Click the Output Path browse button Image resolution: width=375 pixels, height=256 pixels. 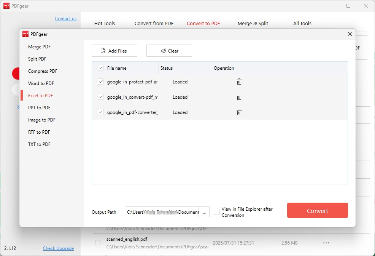tap(204, 212)
